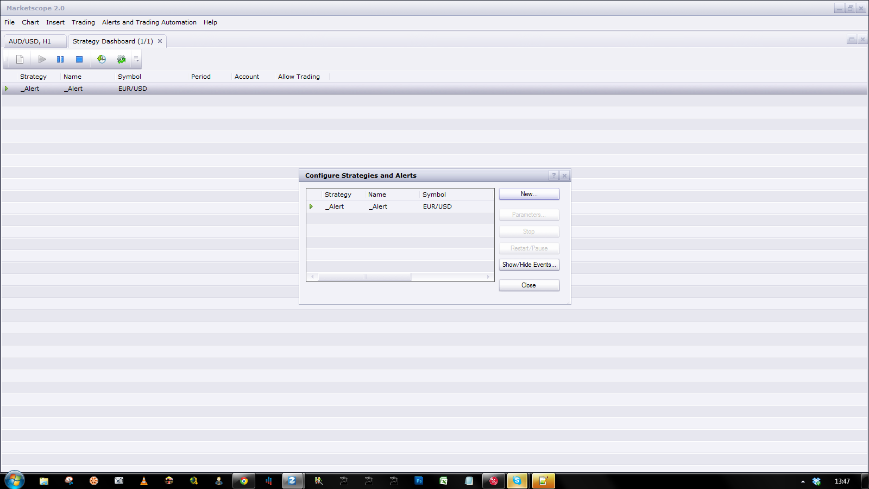Click green arrow icon in dialog list row
The width and height of the screenshot is (869, 489).
(311, 206)
